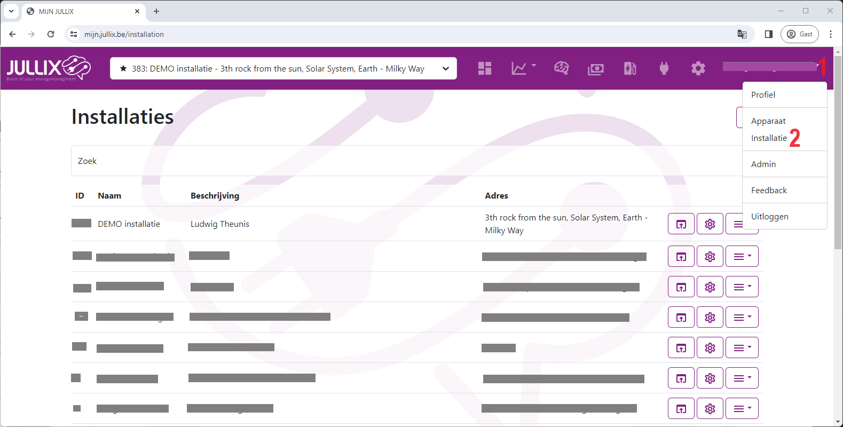
Task: Open the hamburger dropdown in second table row
Action: pos(742,257)
